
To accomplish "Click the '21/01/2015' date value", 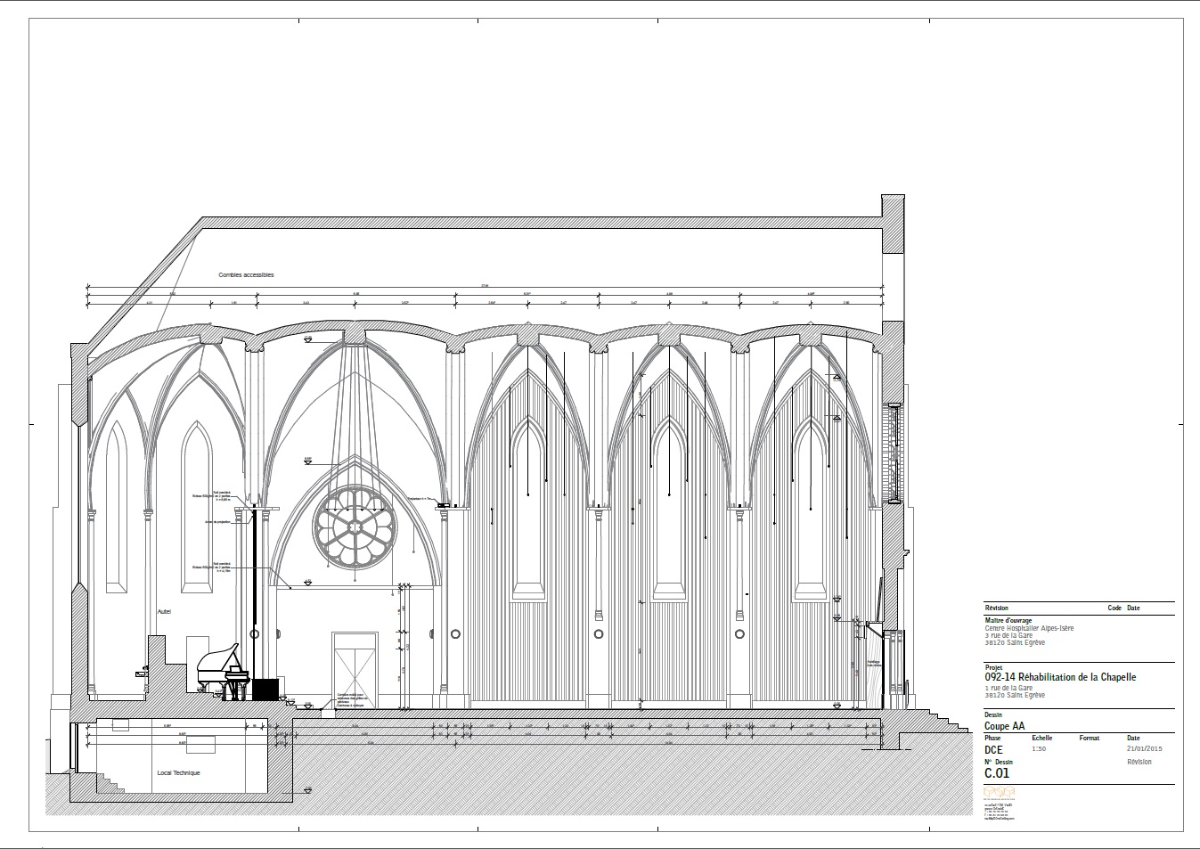I will (x=1145, y=749).
